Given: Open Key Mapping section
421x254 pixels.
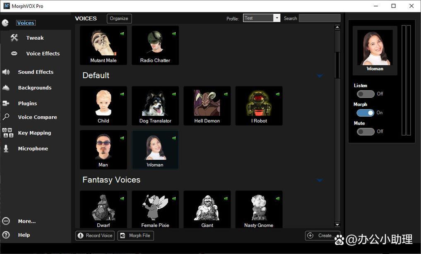Looking at the screenshot, I should click(34, 133).
